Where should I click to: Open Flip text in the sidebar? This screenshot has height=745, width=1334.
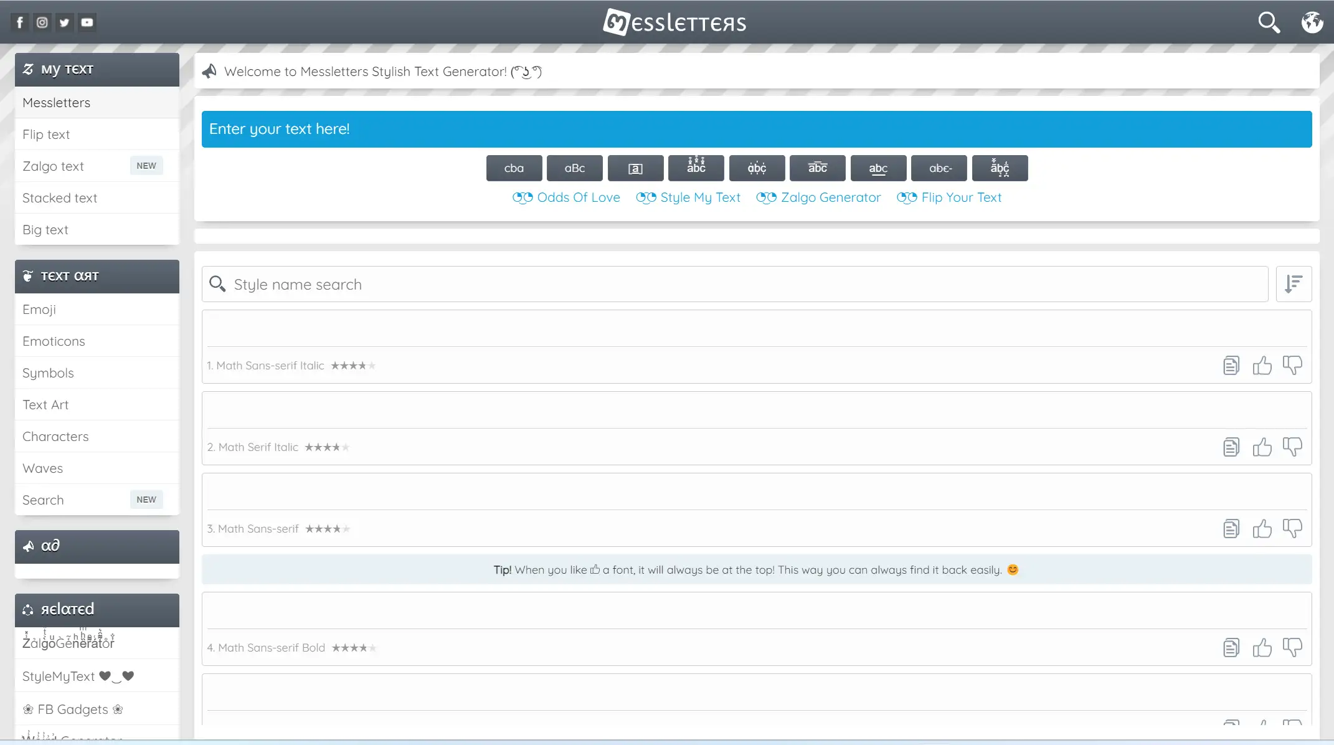pyautogui.click(x=97, y=135)
